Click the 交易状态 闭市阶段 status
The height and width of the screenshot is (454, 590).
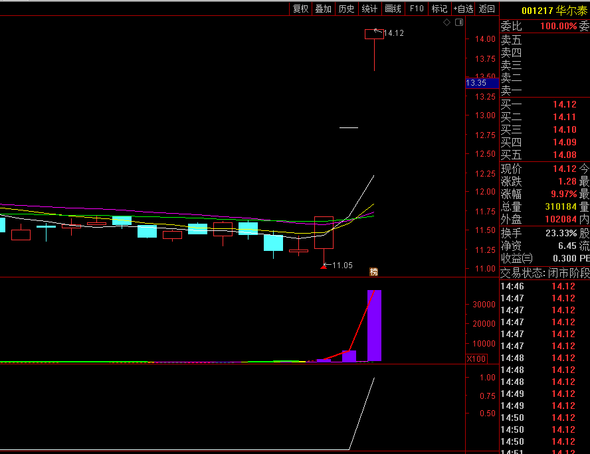click(x=544, y=273)
